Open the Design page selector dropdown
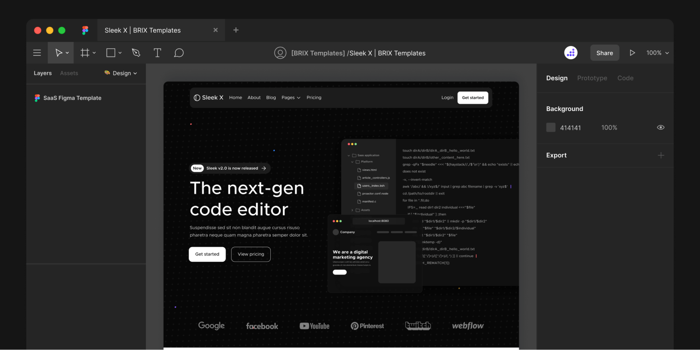 (x=121, y=73)
